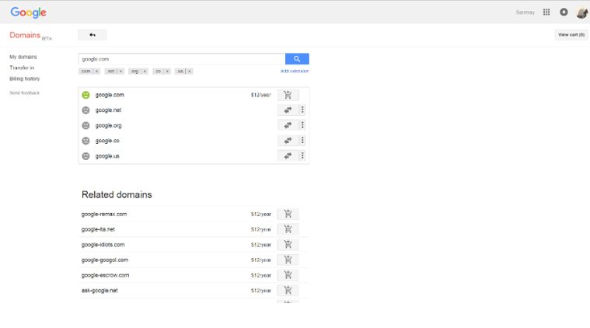Image resolution: width=590 pixels, height=328 pixels.
Task: Add ask-google.net to cart
Action: tap(288, 290)
